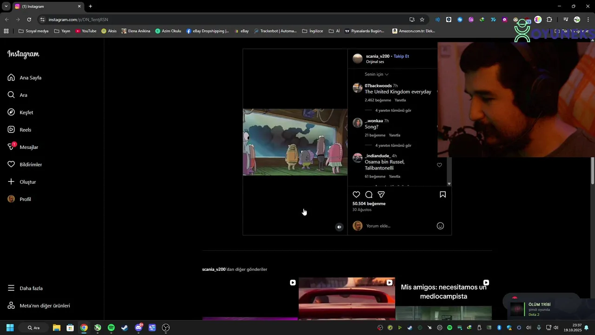Image resolution: width=595 pixels, height=335 pixels.
Task: Expand replies under 07backwoods comment
Action: [393, 110]
